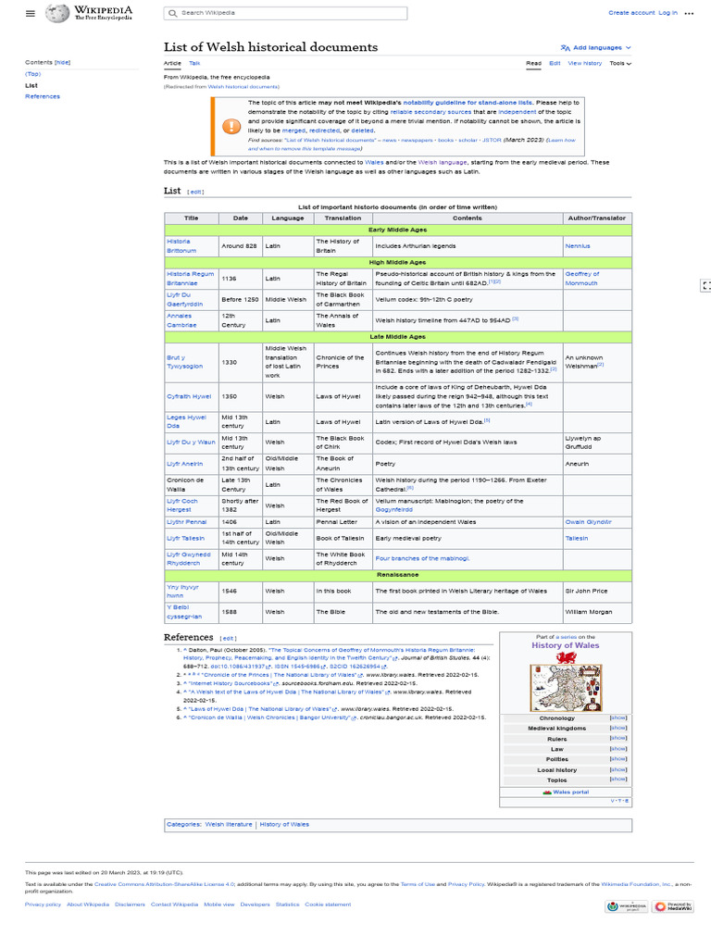Click the Wales portal flag icon

547,792
